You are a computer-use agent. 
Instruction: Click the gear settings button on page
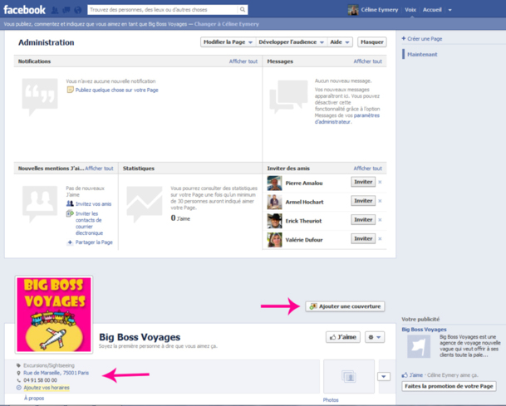[376, 337]
